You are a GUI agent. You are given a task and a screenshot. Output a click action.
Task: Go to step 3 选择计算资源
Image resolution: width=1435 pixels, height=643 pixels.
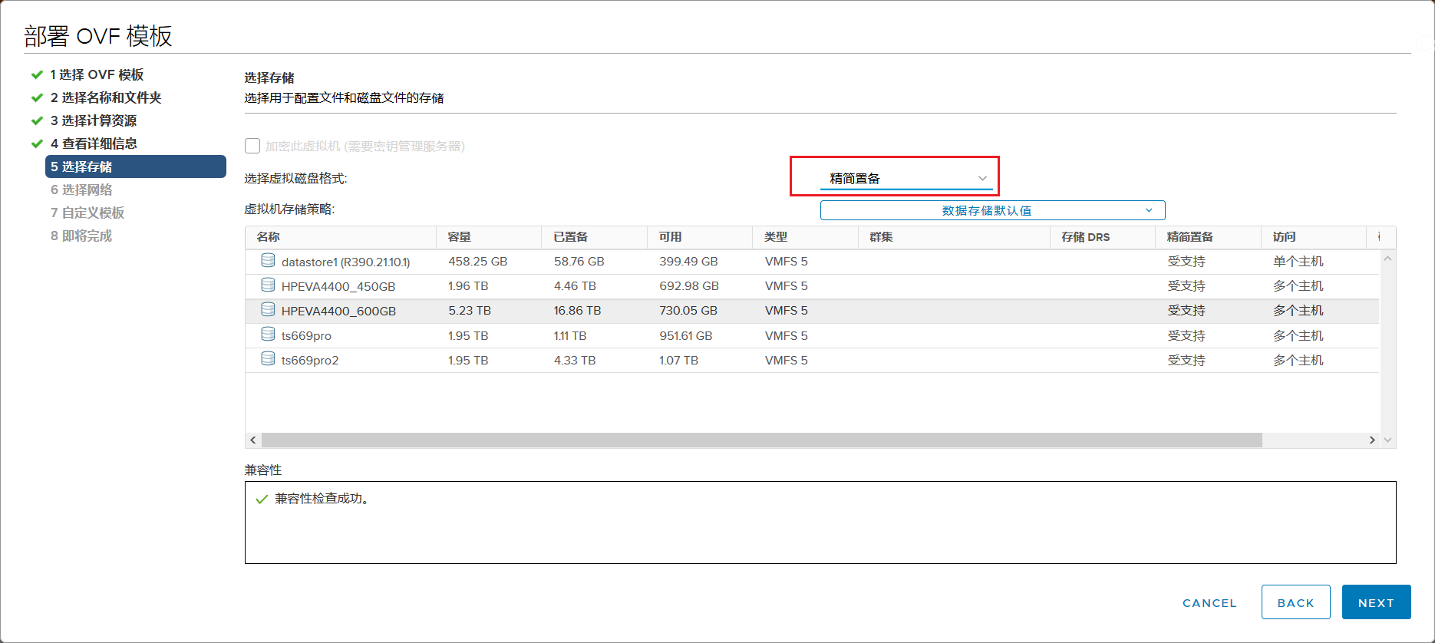coord(94,120)
